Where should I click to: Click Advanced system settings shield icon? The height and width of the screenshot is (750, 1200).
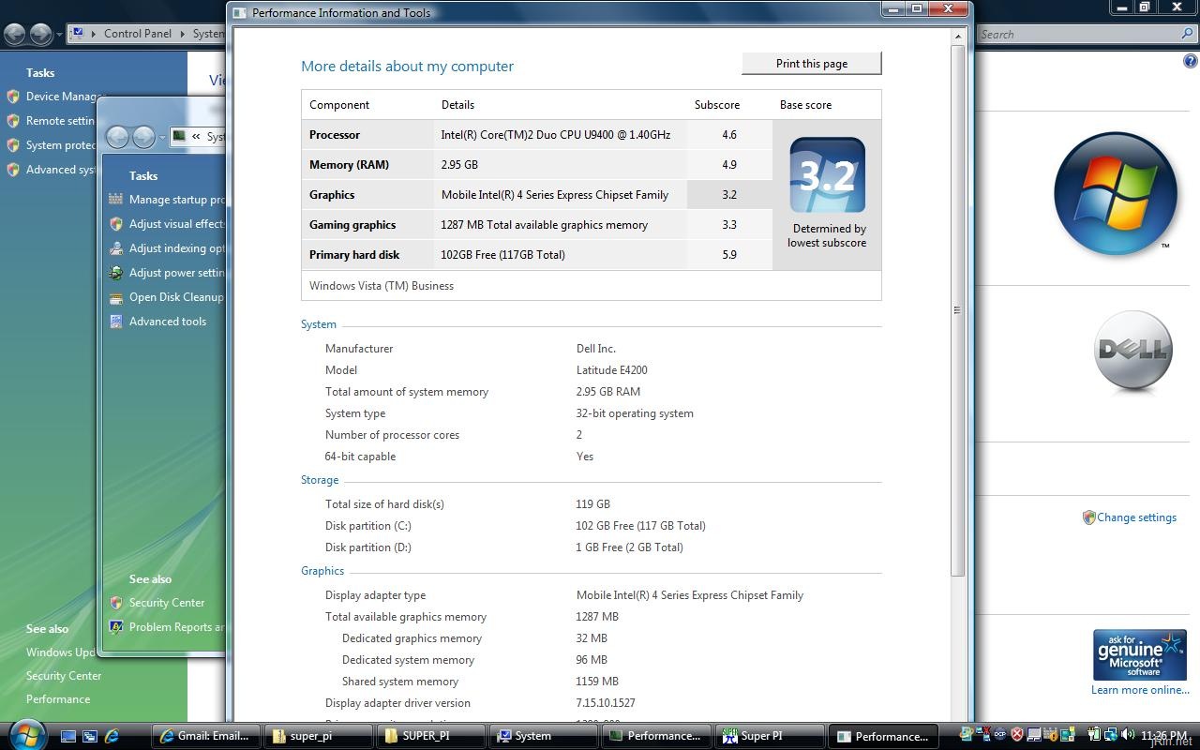13,170
